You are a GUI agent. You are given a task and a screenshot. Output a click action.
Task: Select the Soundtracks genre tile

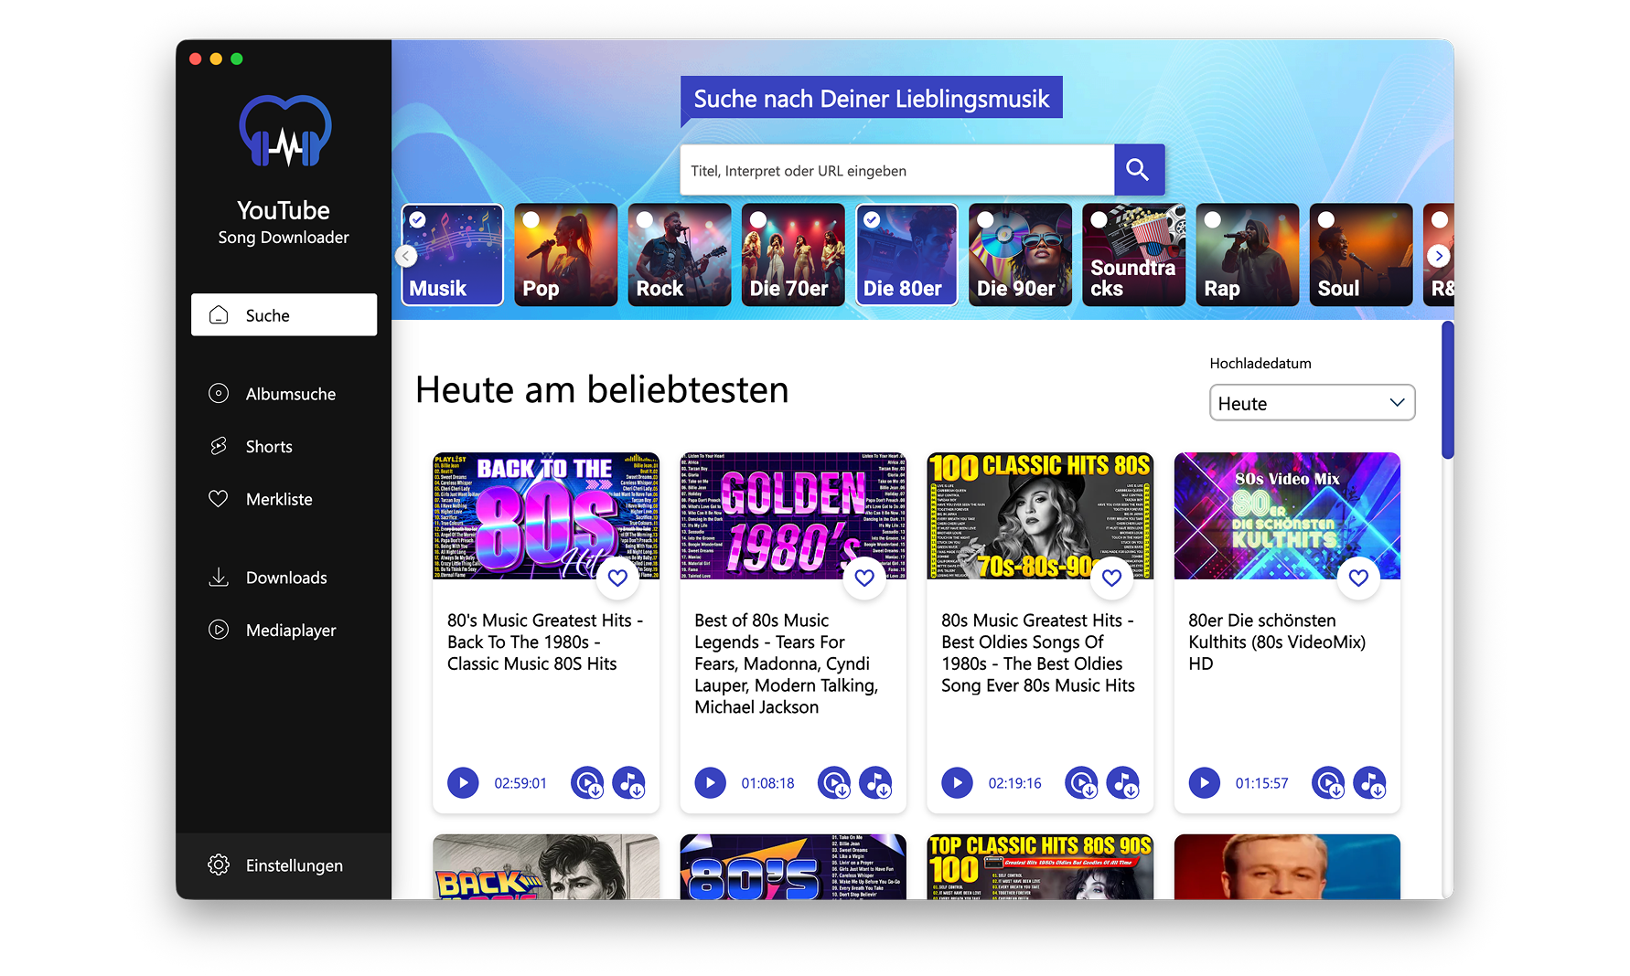click(1133, 255)
